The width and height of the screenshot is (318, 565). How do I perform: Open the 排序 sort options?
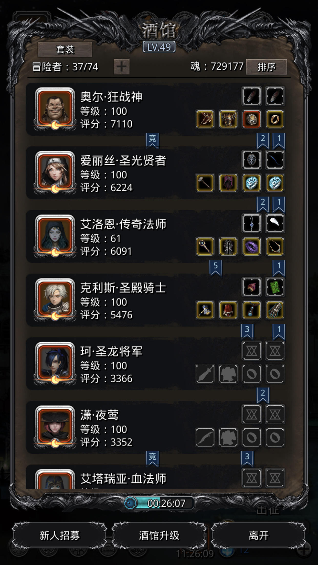point(266,67)
